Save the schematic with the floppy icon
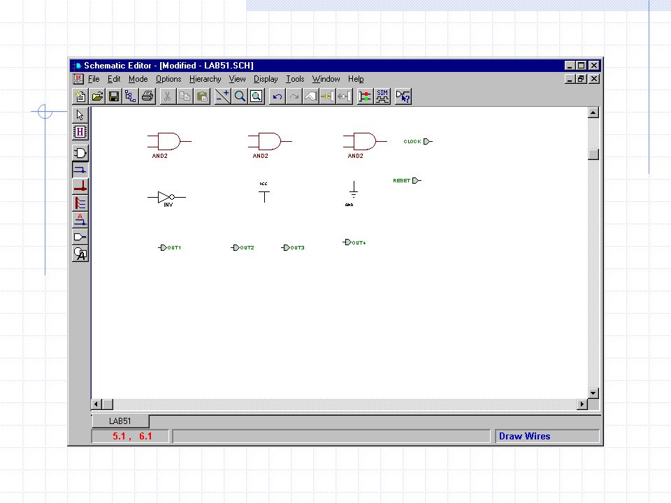Image resolution: width=671 pixels, height=503 pixels. (x=114, y=96)
